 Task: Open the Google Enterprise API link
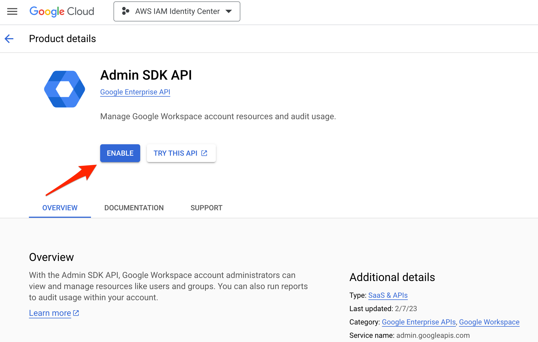[135, 92]
